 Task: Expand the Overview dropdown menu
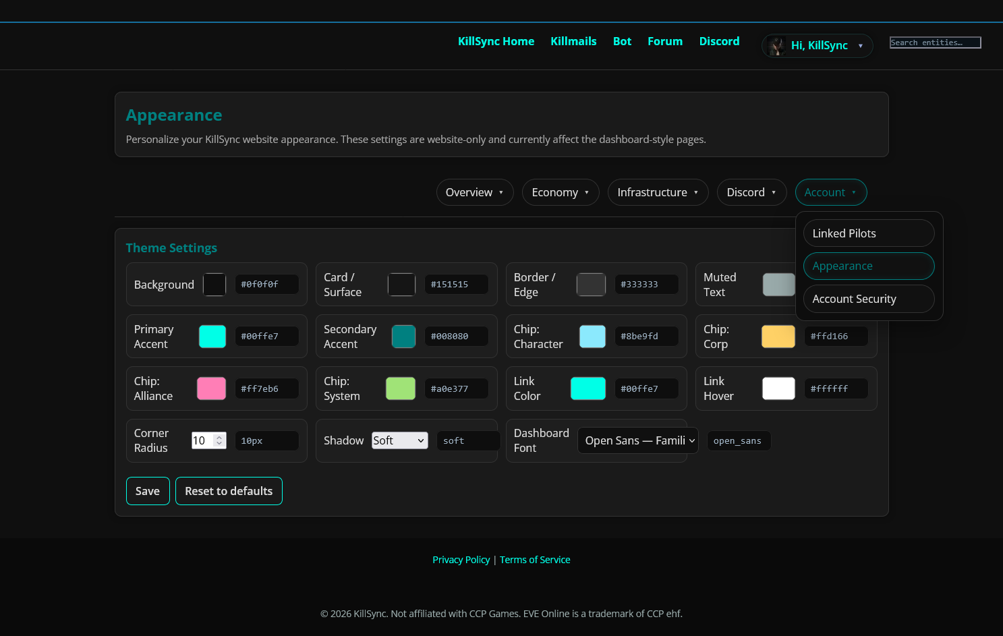(x=474, y=192)
